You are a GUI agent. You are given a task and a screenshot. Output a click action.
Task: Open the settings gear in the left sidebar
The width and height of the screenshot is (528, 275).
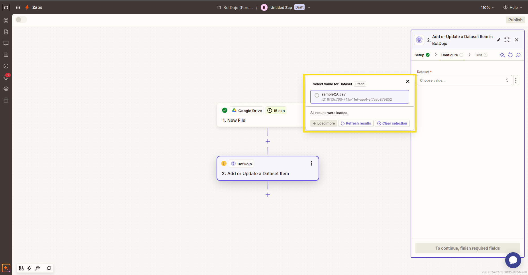pyautogui.click(x=6, y=89)
